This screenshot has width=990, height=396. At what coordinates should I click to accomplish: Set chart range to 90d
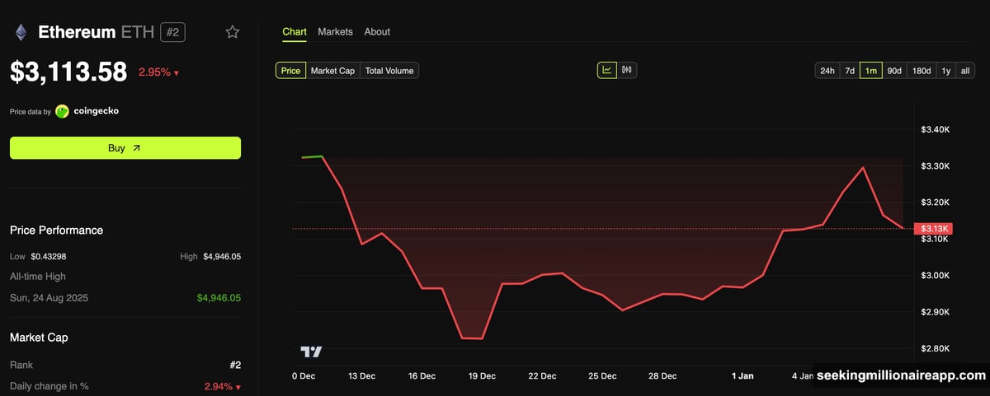[x=894, y=71]
